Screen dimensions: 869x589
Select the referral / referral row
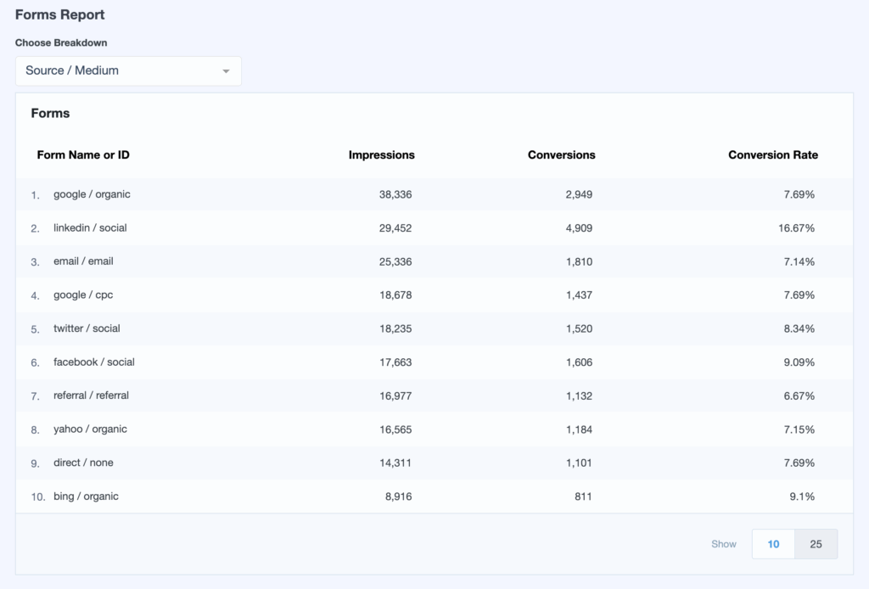91,395
